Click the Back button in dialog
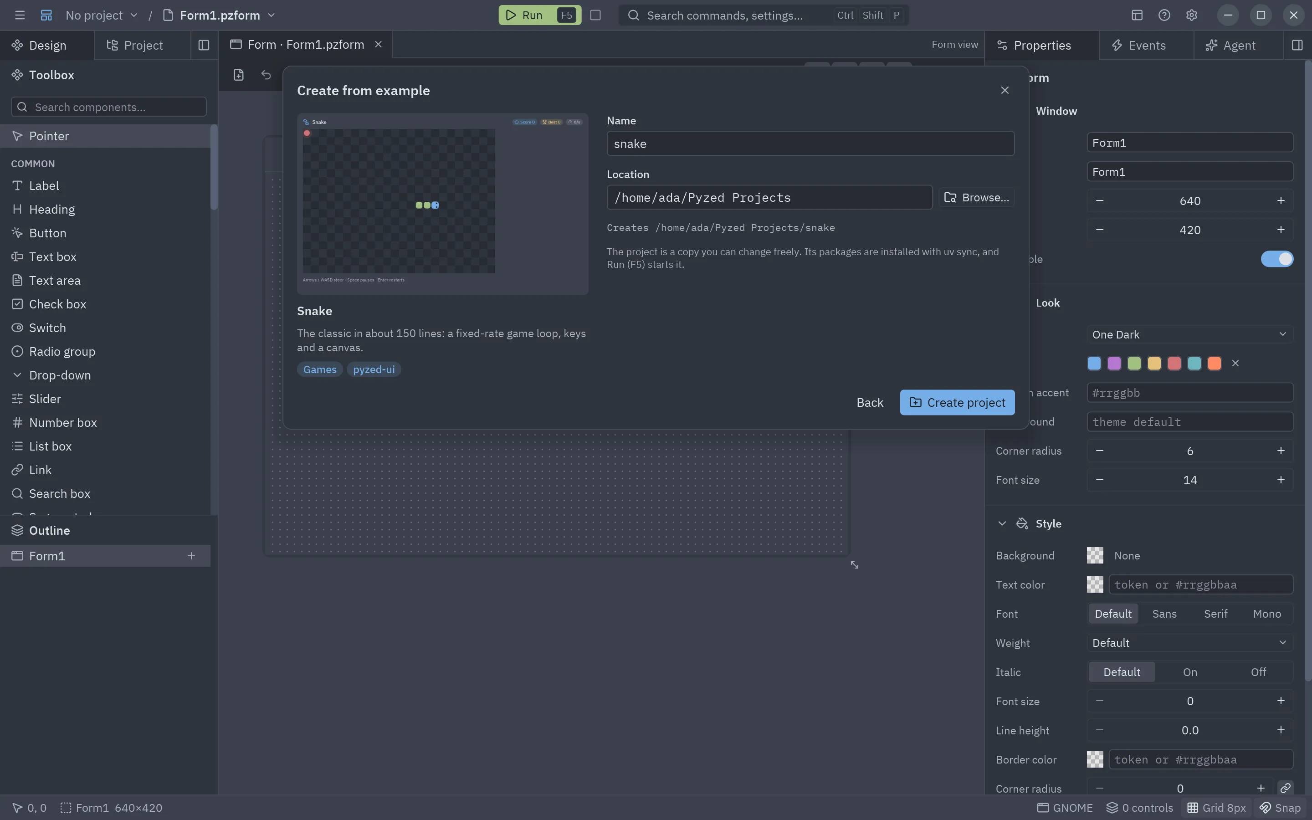This screenshot has width=1312, height=820. [x=870, y=402]
